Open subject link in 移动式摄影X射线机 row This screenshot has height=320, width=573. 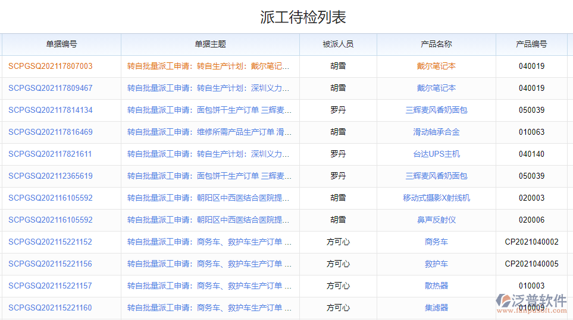(208, 198)
